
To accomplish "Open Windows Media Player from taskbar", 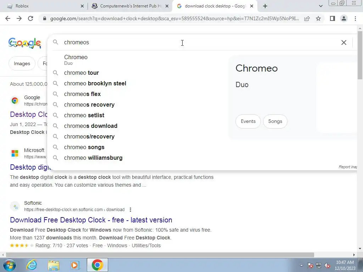I will 75,265.
